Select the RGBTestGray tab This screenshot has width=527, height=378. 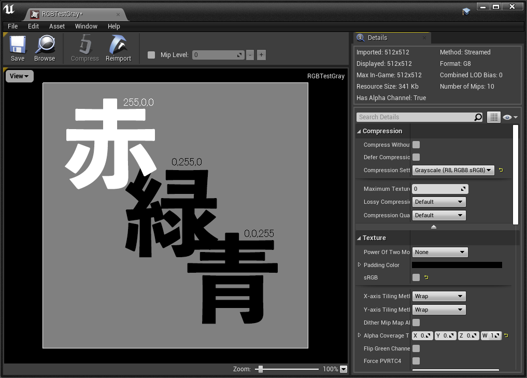(x=75, y=14)
